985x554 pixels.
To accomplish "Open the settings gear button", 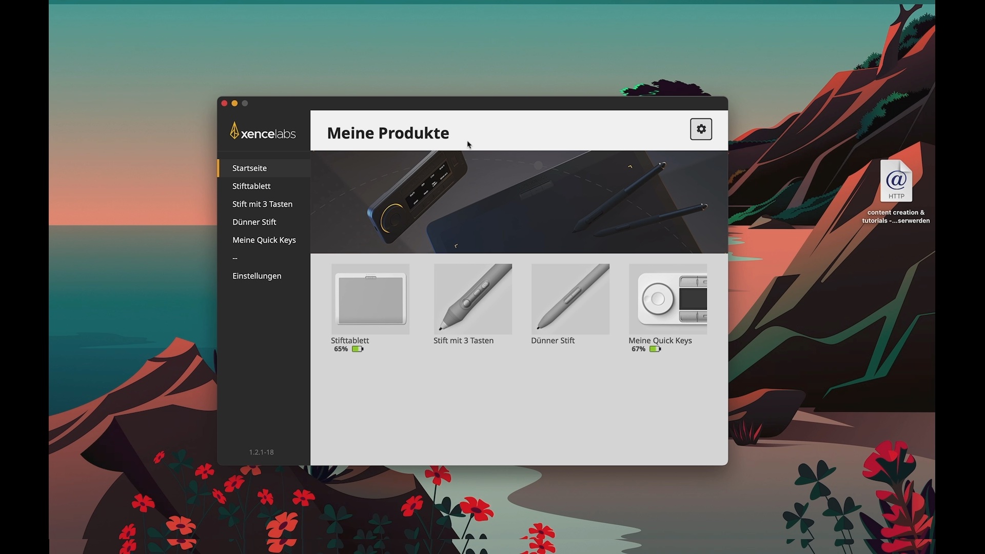I will pyautogui.click(x=701, y=129).
